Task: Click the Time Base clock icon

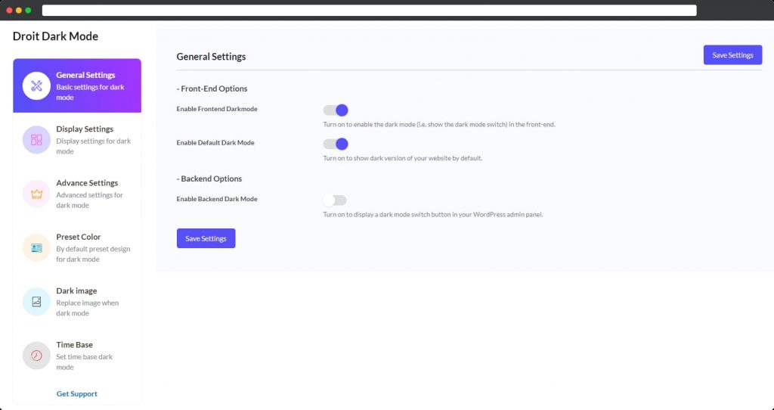Action: (36, 356)
